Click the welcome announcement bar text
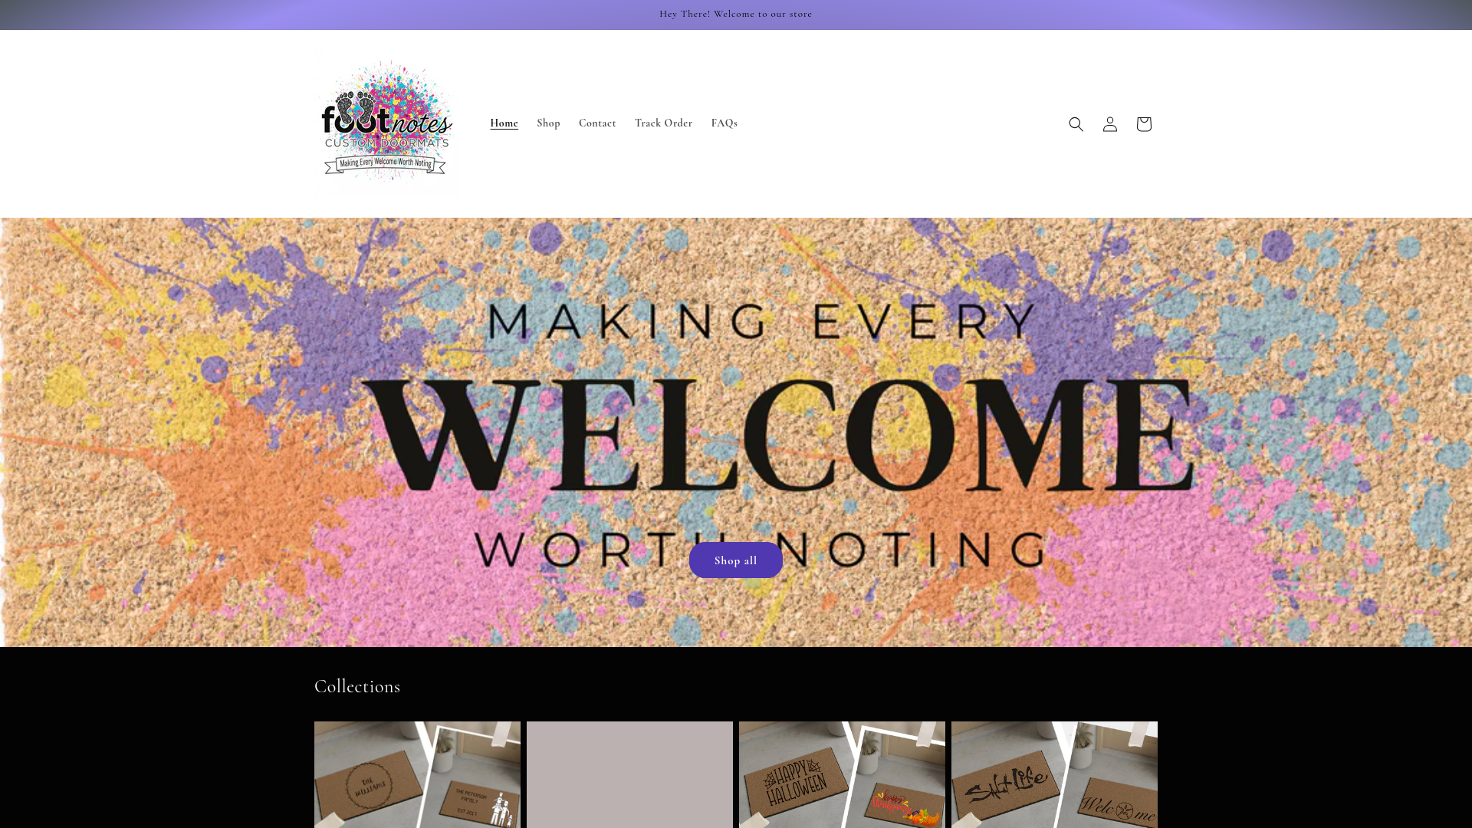1472x828 pixels. point(735,15)
